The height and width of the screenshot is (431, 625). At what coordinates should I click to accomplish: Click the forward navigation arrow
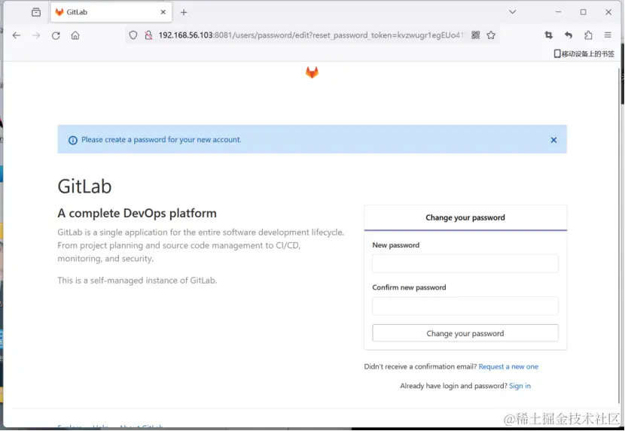(36, 35)
